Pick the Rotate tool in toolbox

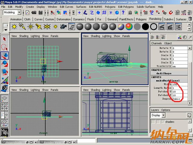point(5,64)
